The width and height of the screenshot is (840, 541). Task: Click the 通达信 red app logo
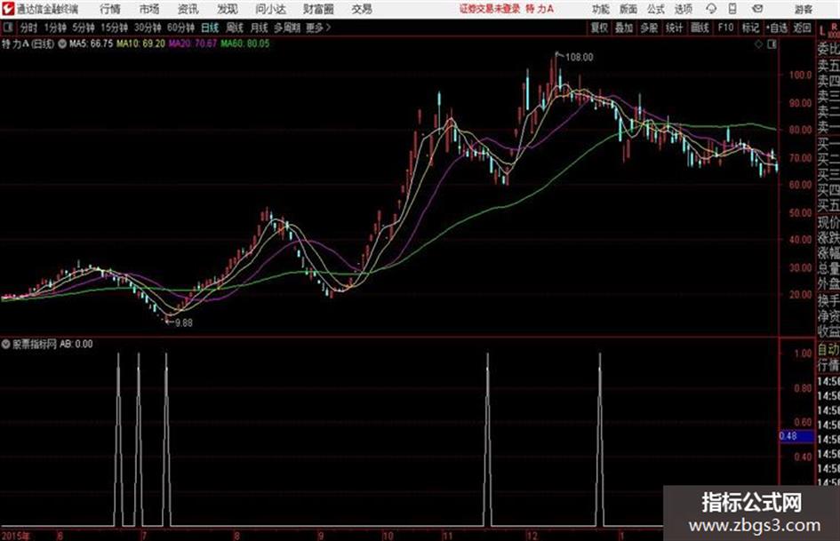[8, 9]
